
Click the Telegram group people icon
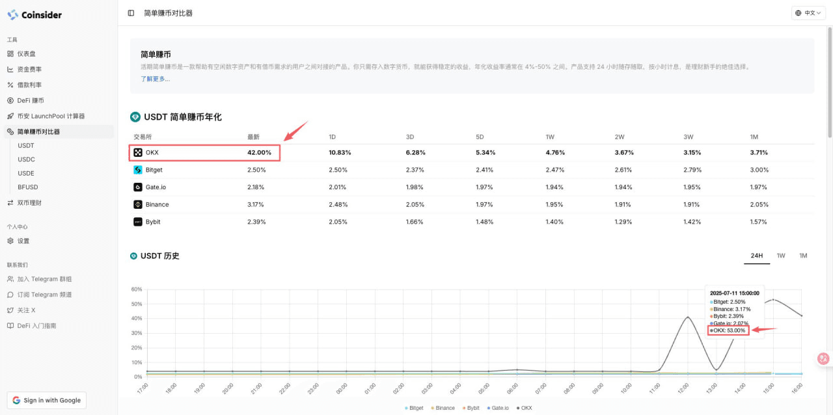10,279
